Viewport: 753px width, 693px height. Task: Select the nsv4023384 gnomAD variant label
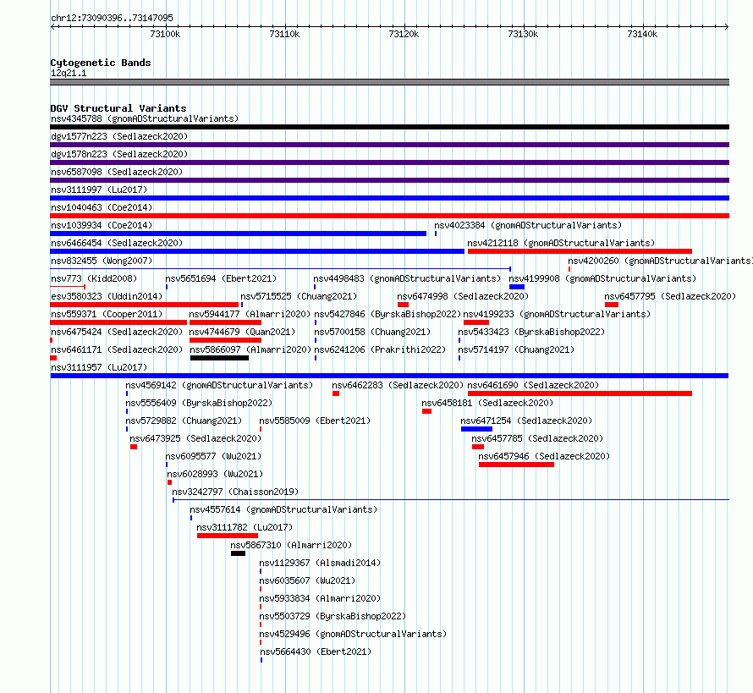point(528,225)
